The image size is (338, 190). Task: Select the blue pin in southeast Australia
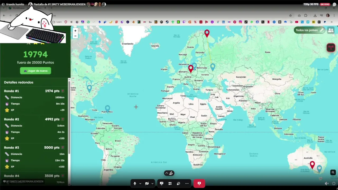[319, 169]
